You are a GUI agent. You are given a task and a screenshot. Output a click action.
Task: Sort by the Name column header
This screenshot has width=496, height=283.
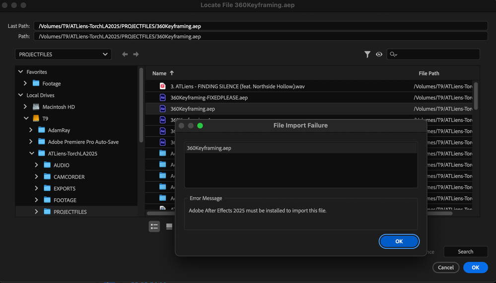tap(159, 73)
